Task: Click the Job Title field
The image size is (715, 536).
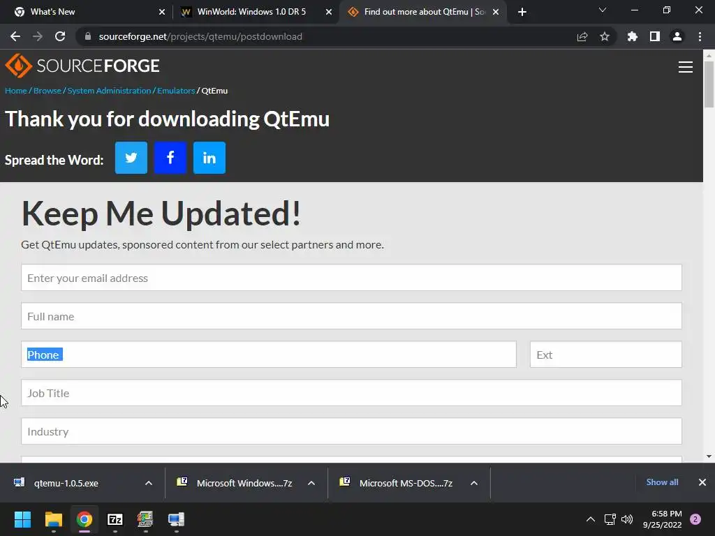Action: 352,392
